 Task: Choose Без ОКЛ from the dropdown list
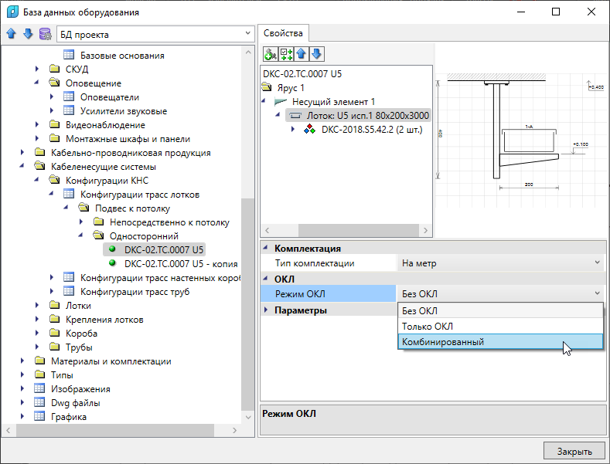click(500, 311)
